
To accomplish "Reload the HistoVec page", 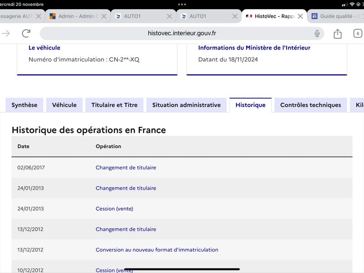I will coord(26,33).
